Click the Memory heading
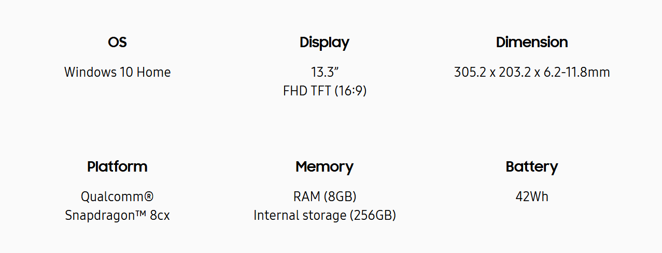Viewport: 662px width, 253px height. [x=325, y=167]
